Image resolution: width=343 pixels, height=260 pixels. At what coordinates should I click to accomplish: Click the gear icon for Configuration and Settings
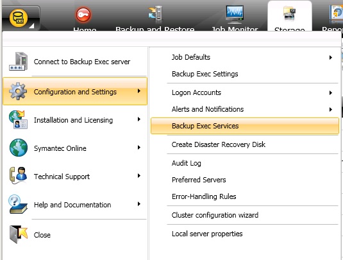[x=18, y=91]
